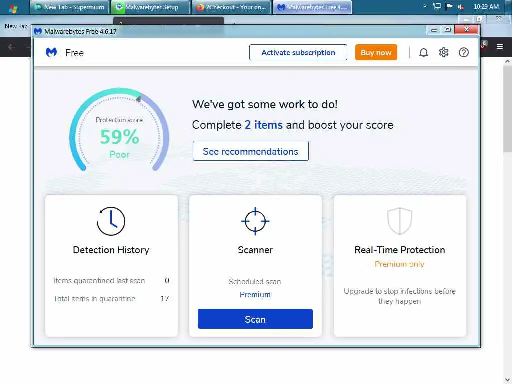This screenshot has height=384, width=512.
Task: Click the '2 items' link
Action: pyautogui.click(x=264, y=125)
